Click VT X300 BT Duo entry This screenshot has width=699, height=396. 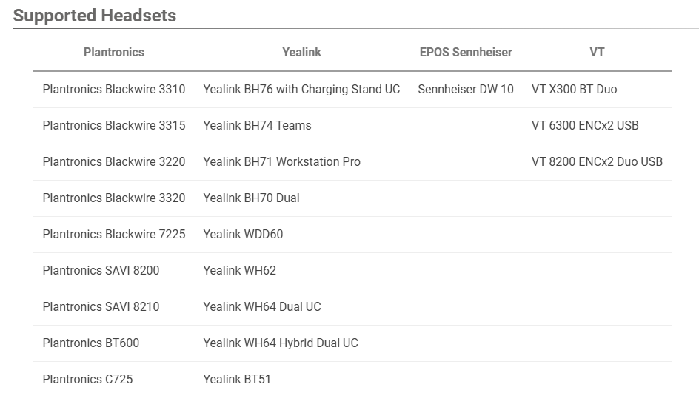point(574,89)
